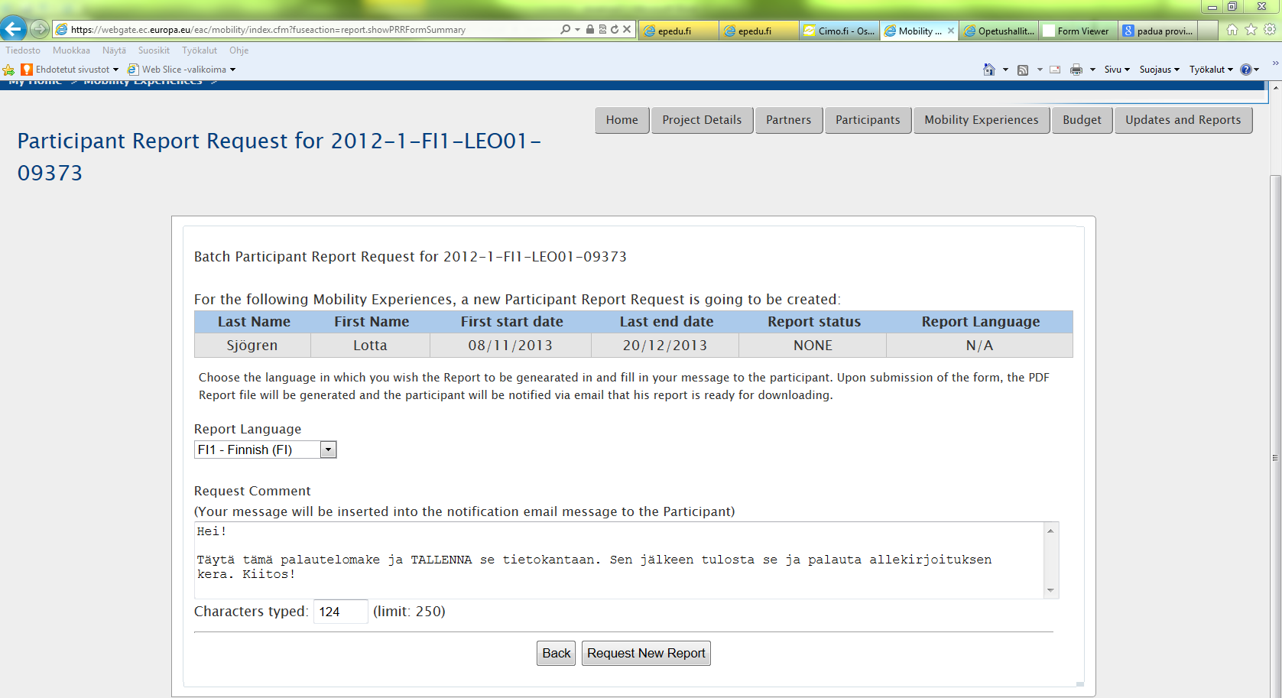Viewport: 1282px width, 698px height.
Task: Switch to the Cimo.fi tab
Action: [839, 31]
